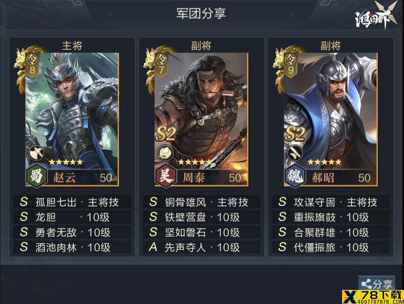The width and height of the screenshot is (404, 304).
Task: Click the S2 season badge on 周泰
Action: [165, 134]
